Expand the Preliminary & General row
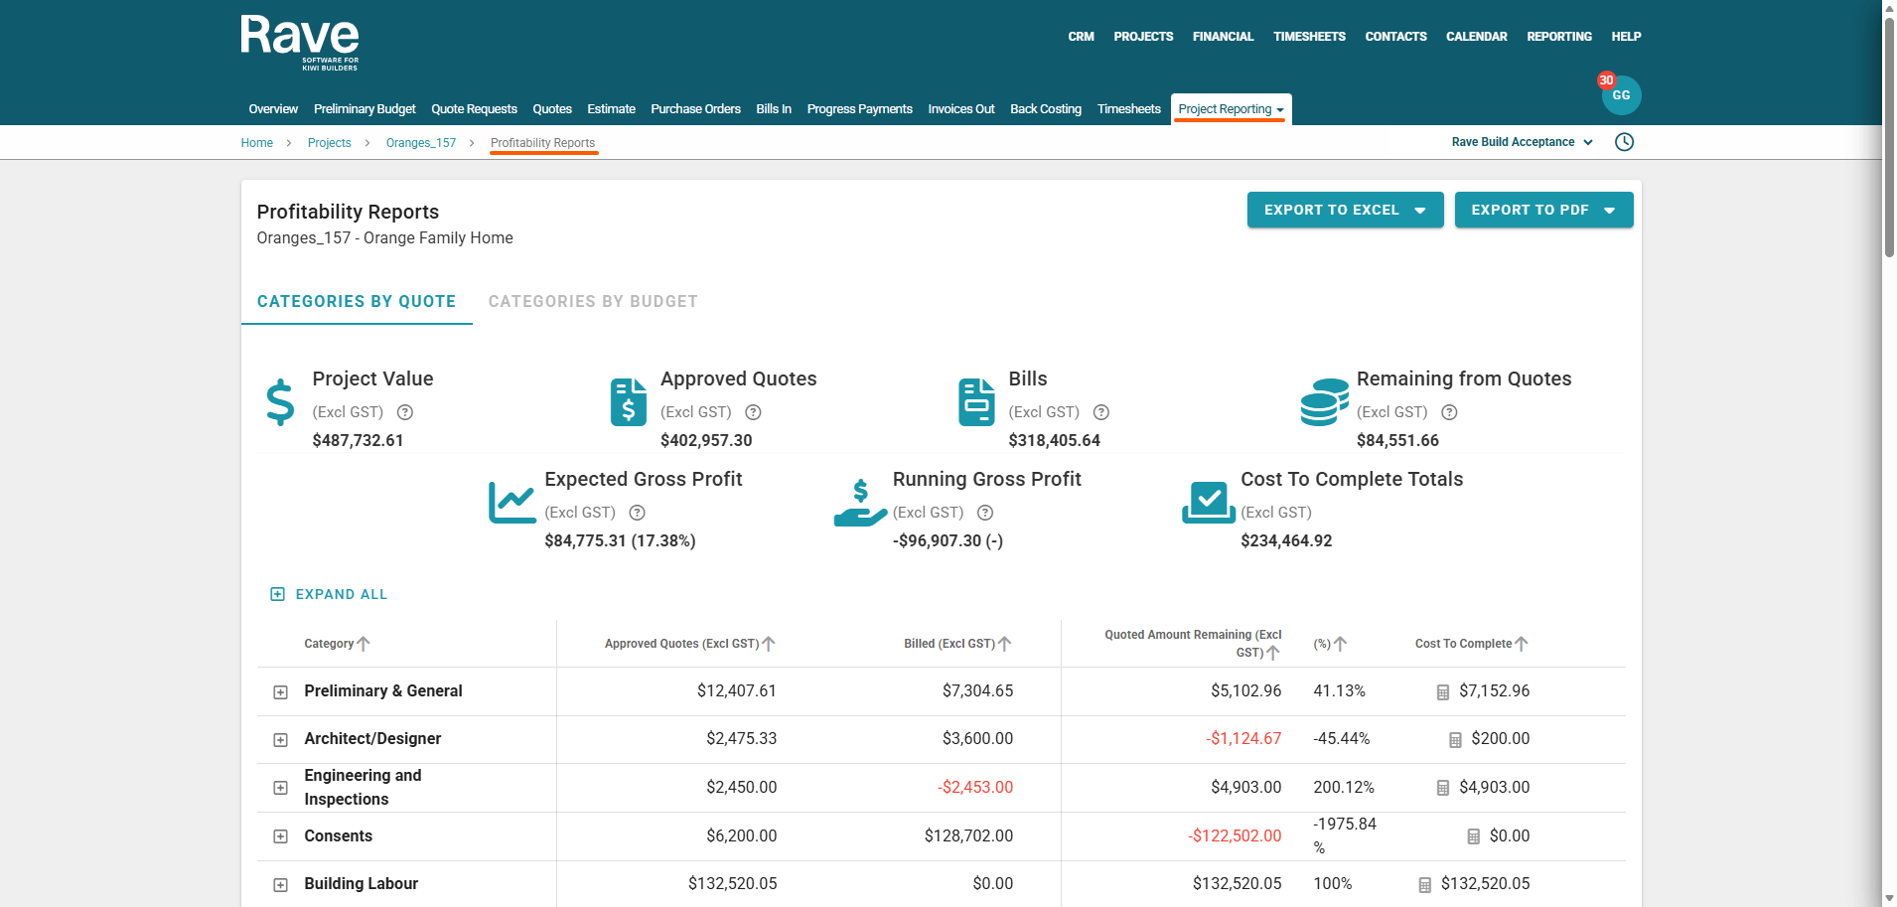Image resolution: width=1897 pixels, height=907 pixels. coord(281,692)
